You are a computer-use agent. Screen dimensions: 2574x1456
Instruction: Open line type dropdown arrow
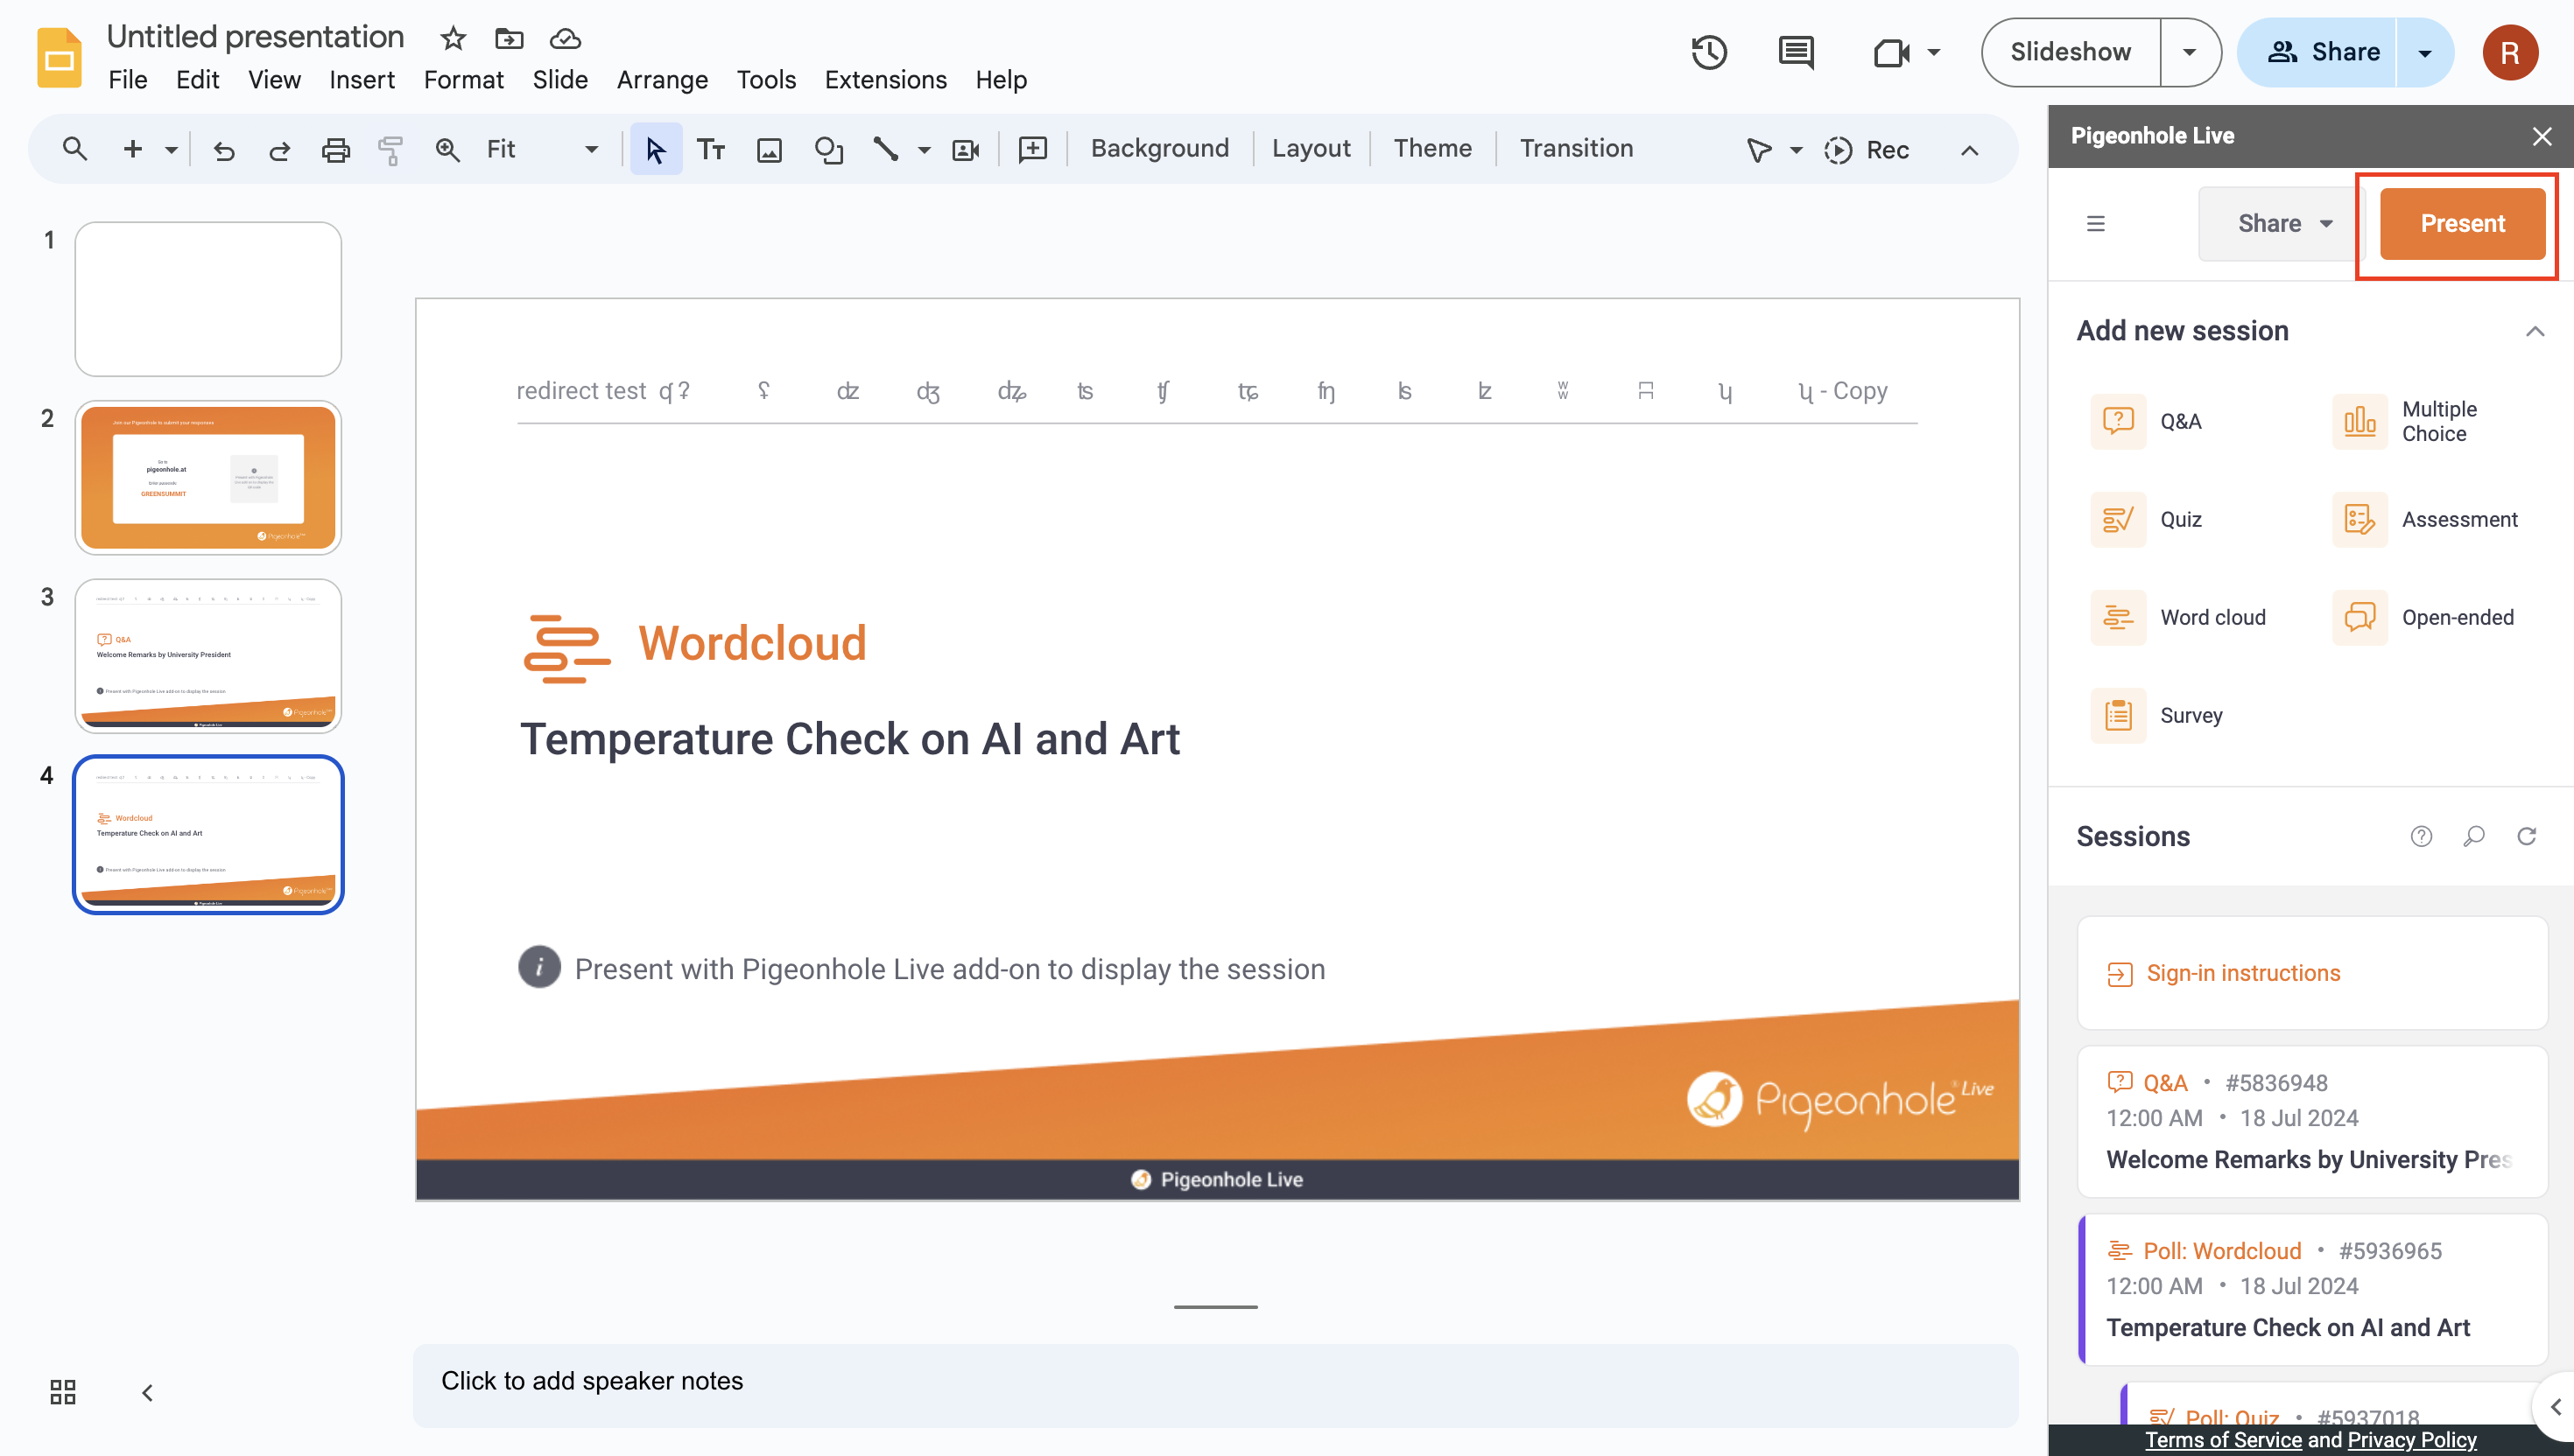[925, 151]
